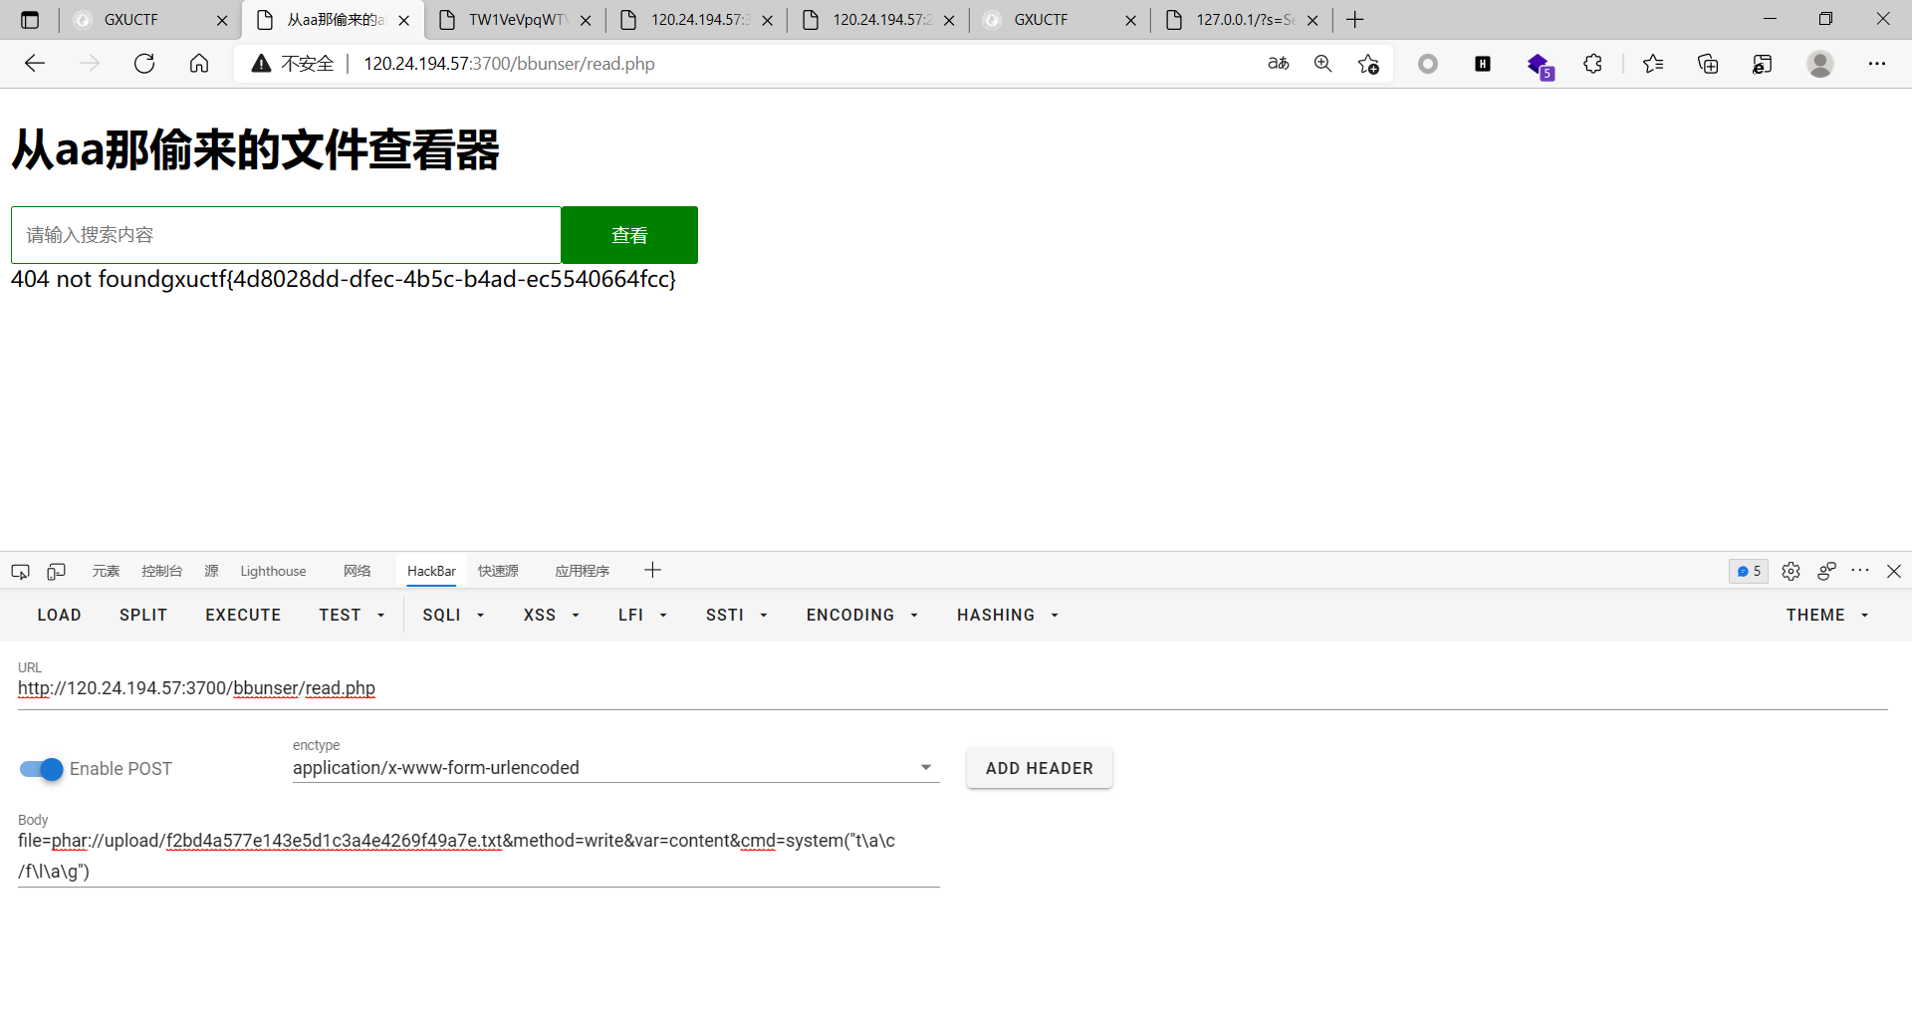Switch to the 控制台 DevTools tab

click(x=161, y=571)
